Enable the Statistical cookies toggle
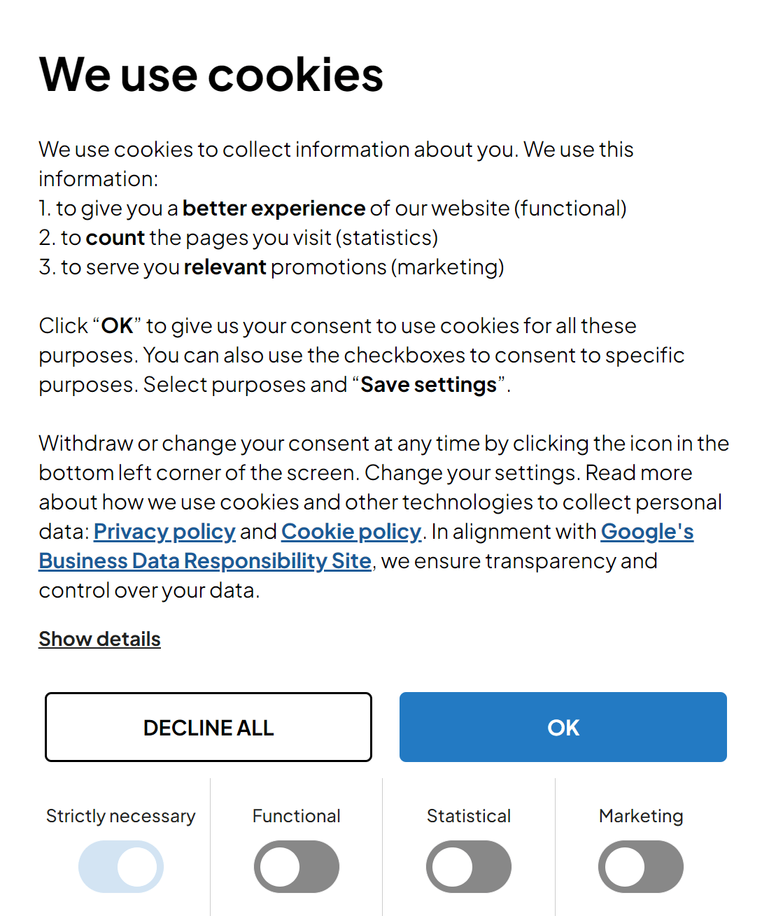Image resolution: width=769 pixels, height=916 pixels. click(x=469, y=866)
